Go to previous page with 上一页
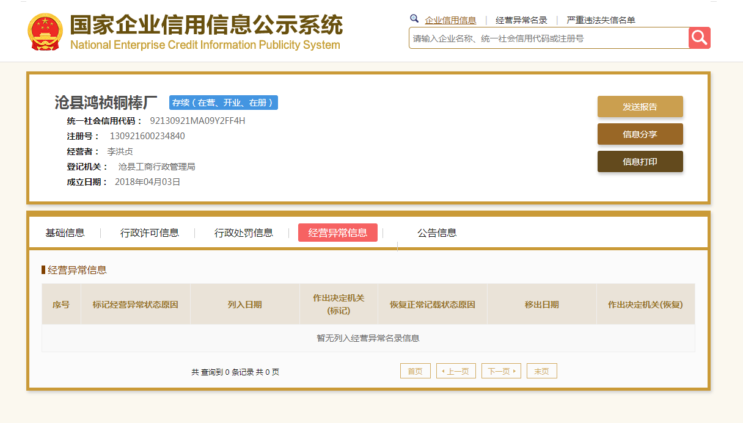The height and width of the screenshot is (423, 743). coord(456,371)
